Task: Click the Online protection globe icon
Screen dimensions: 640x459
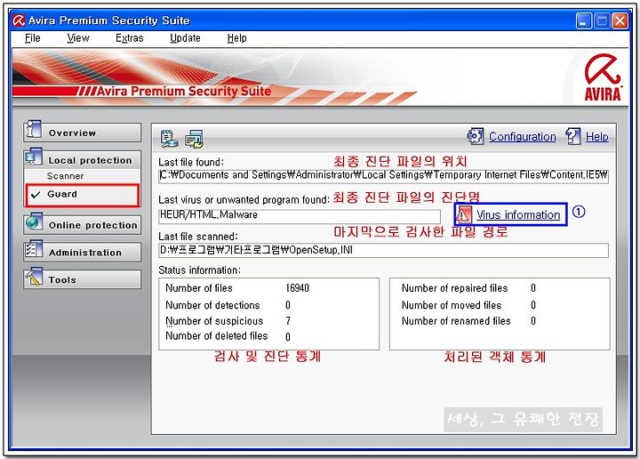Action: point(33,222)
